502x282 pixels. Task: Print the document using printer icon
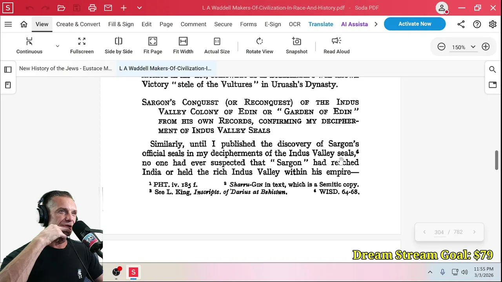(92, 8)
